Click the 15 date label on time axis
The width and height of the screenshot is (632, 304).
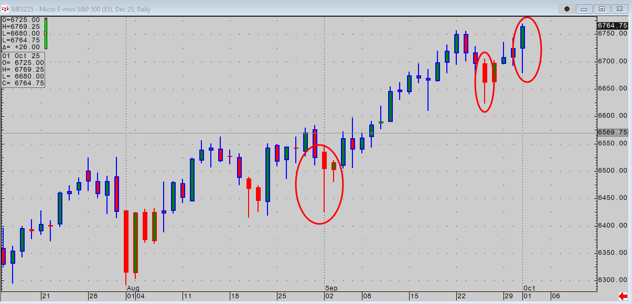click(x=413, y=297)
